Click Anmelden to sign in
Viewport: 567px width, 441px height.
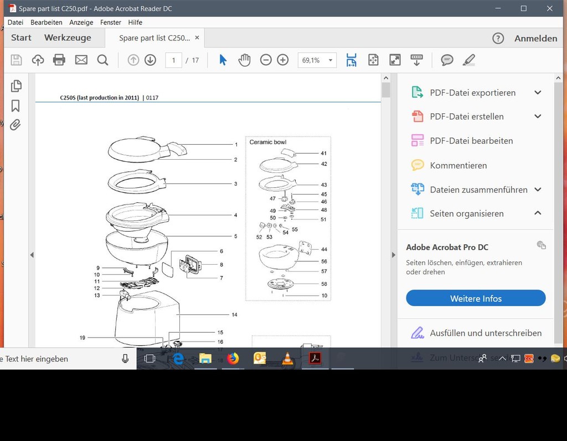[535, 38]
